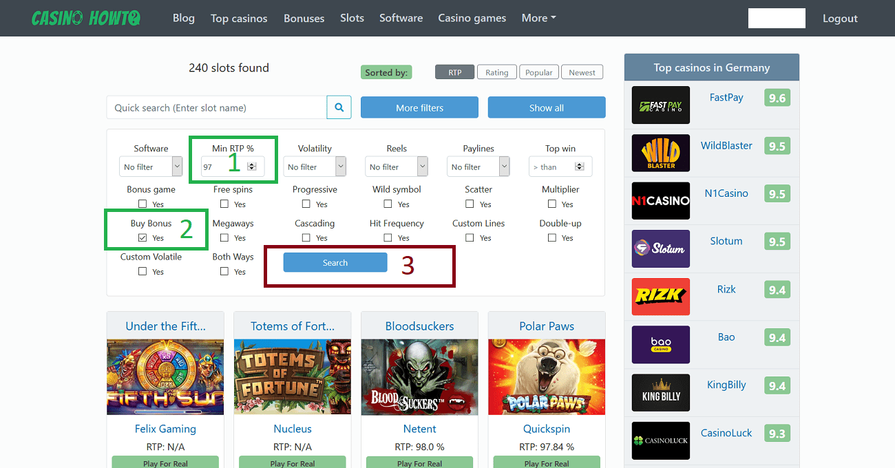Click the Top win stepper arrows

(580, 167)
